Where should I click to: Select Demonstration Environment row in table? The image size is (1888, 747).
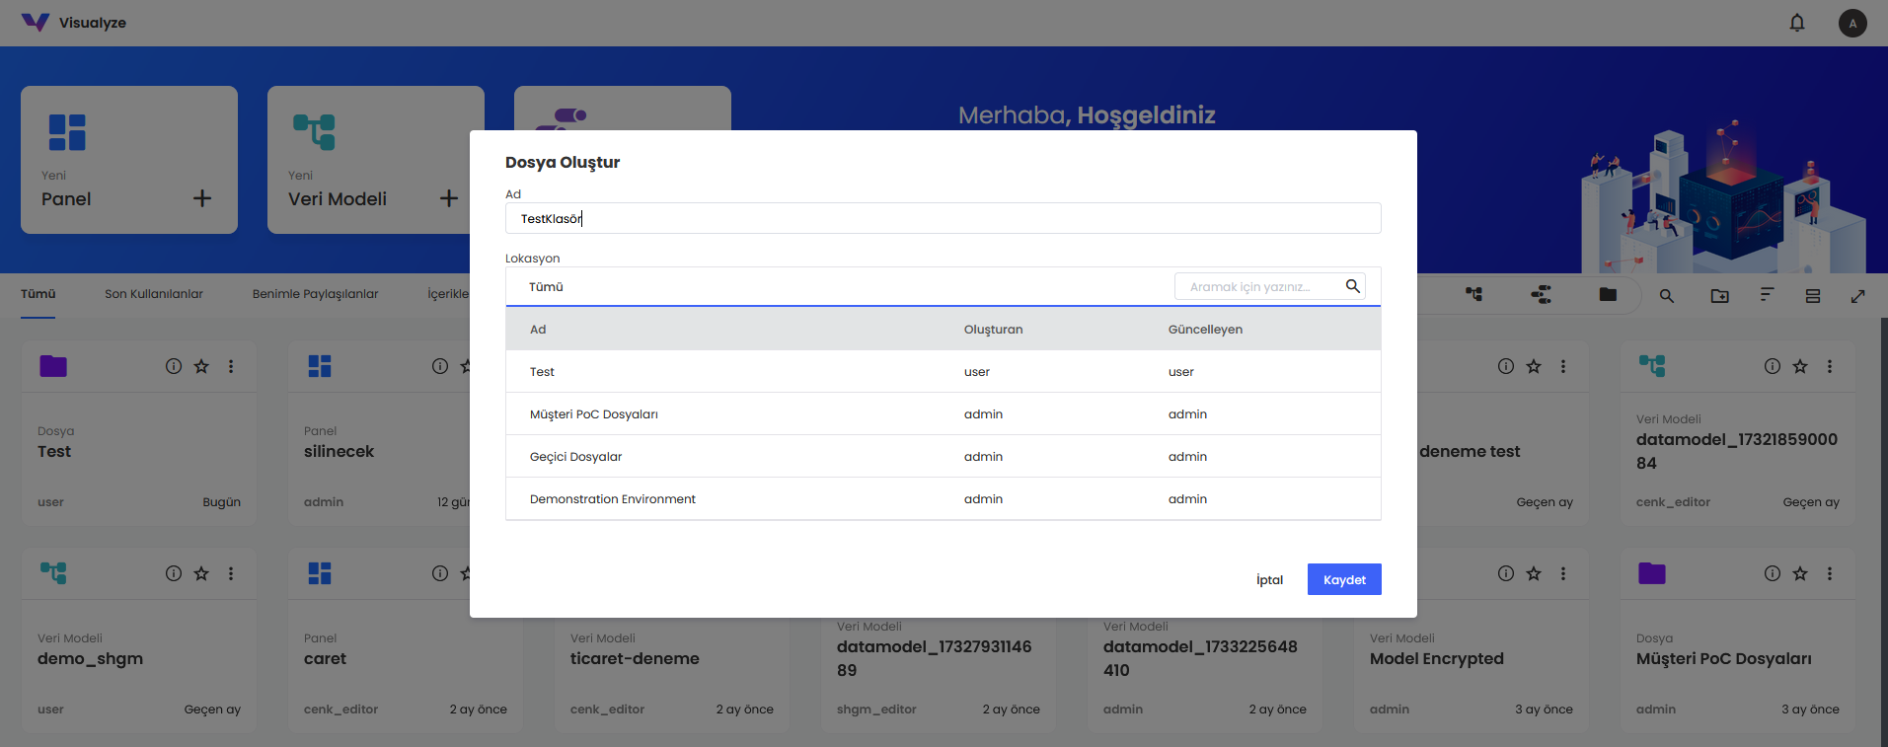click(x=943, y=499)
